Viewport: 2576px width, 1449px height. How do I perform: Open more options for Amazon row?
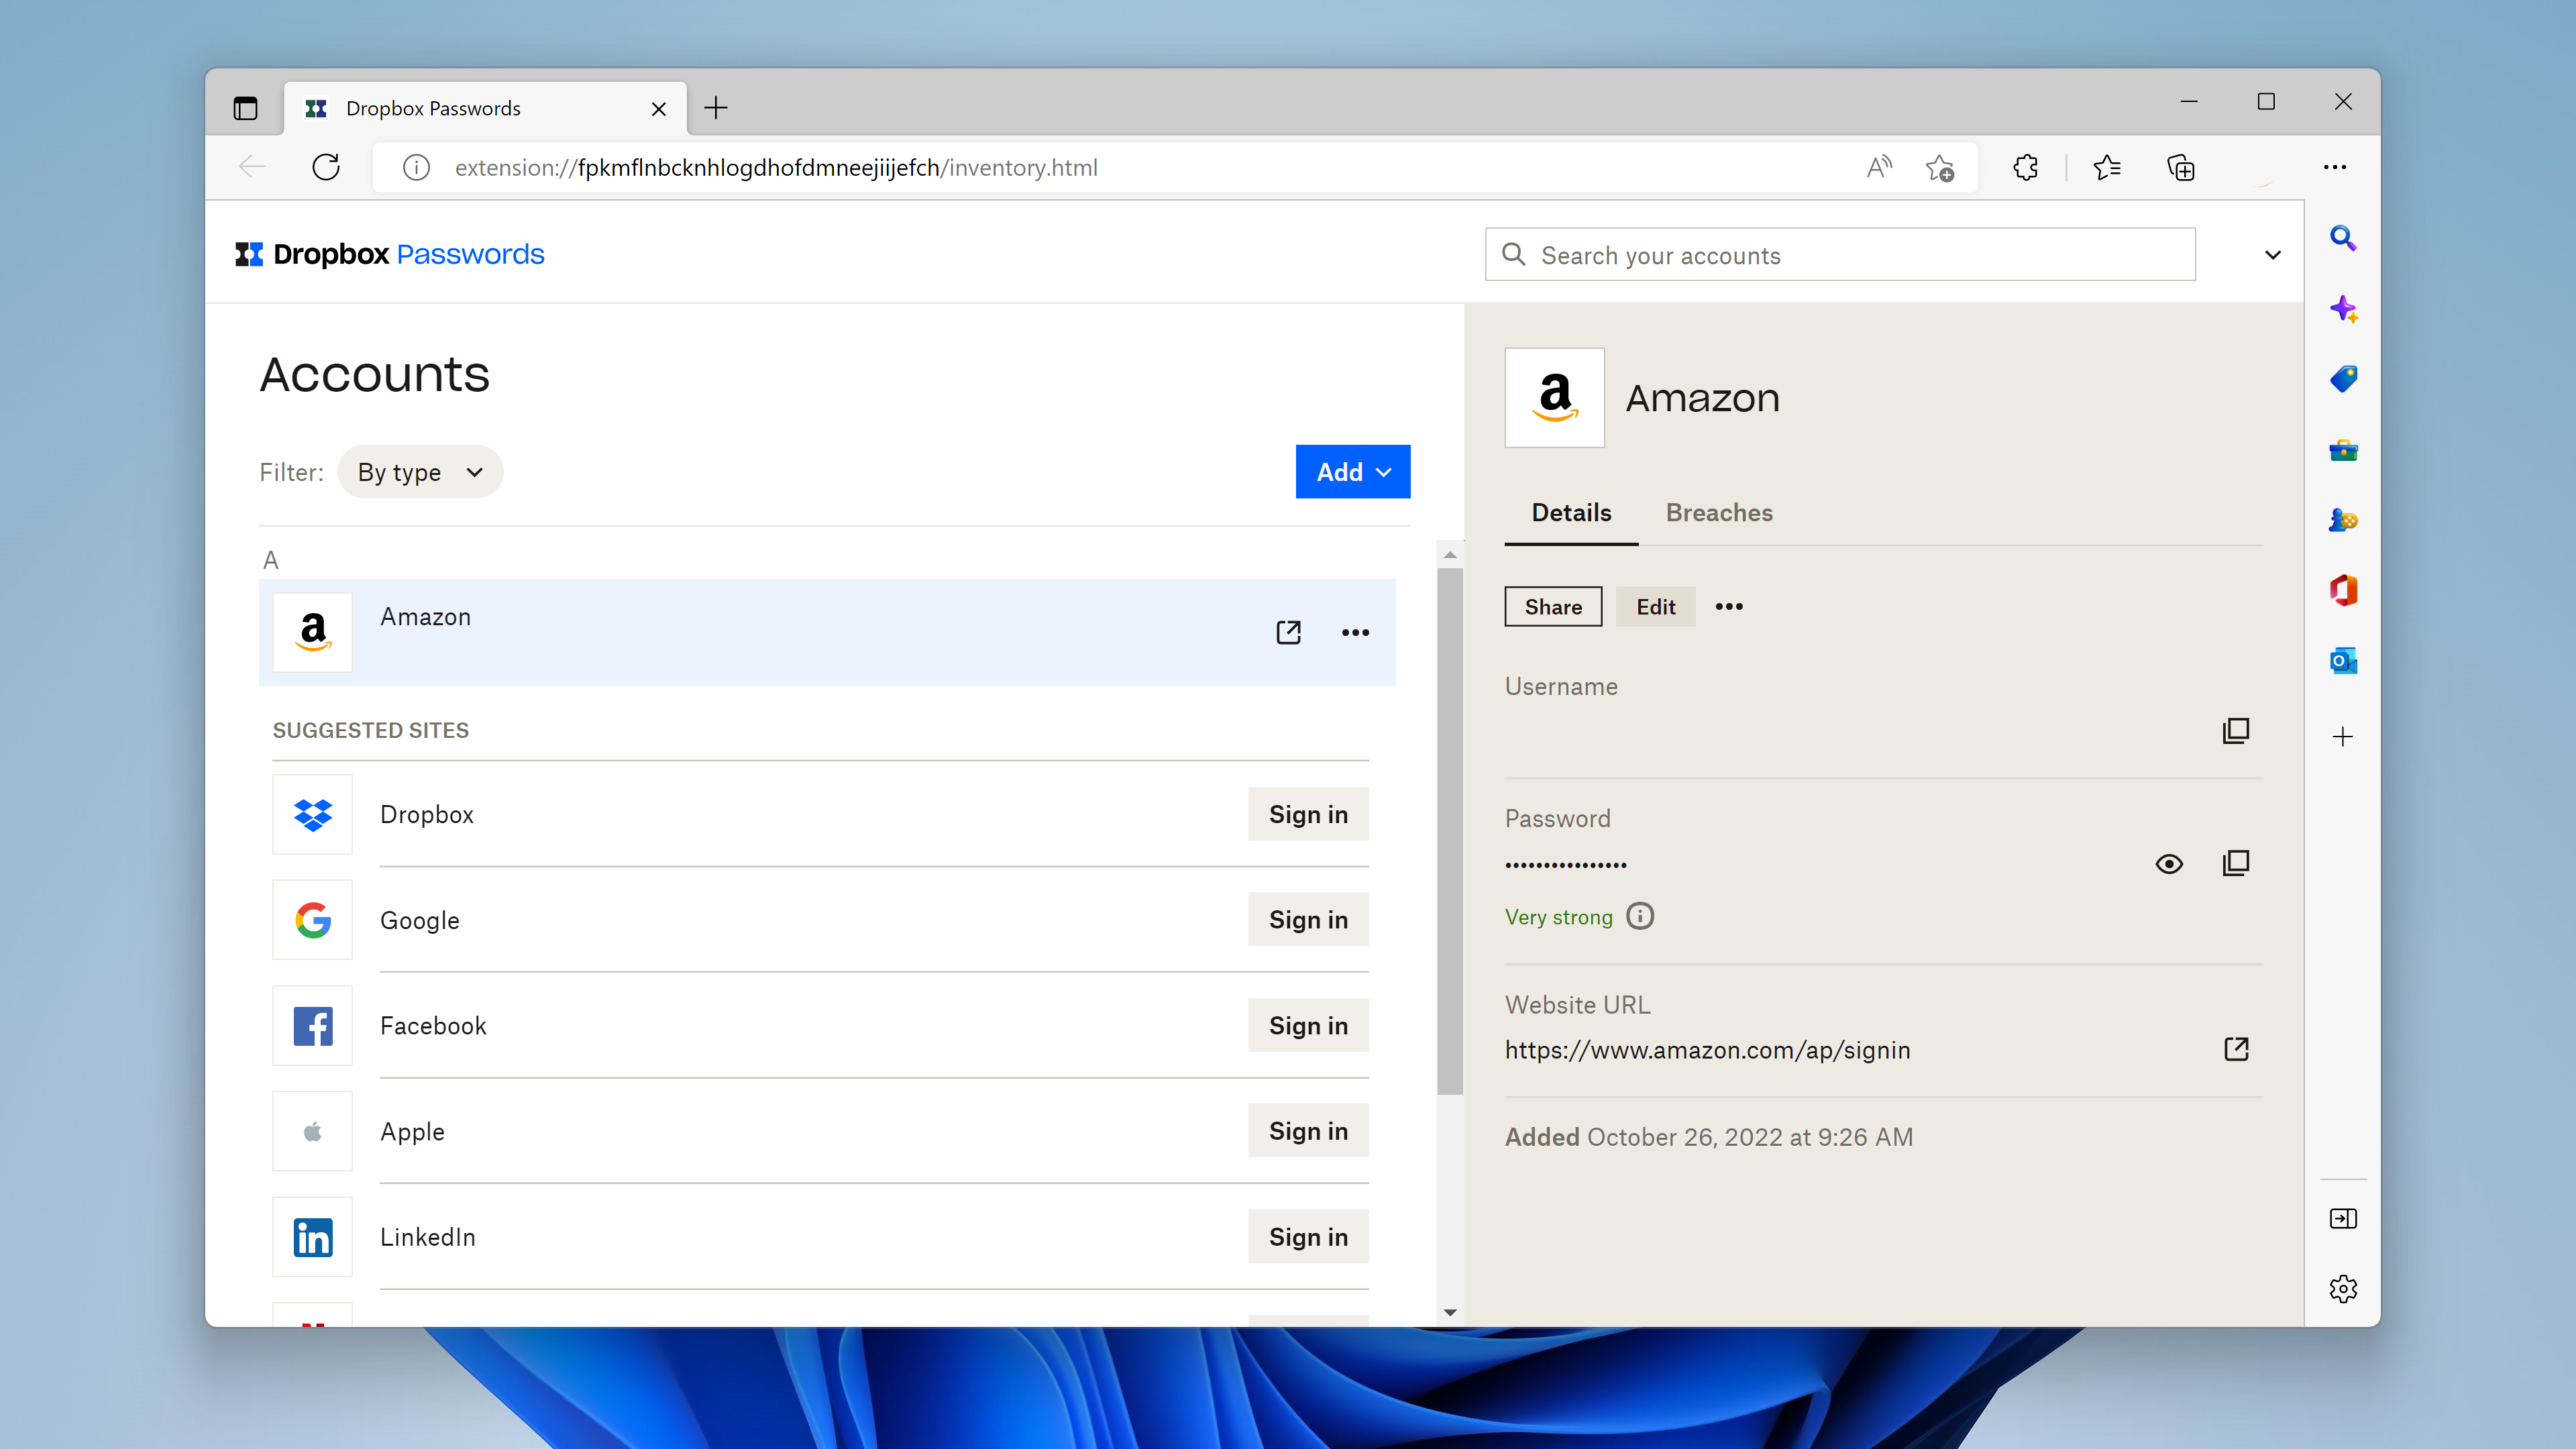[x=1355, y=632]
